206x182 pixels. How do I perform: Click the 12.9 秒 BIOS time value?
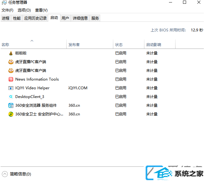197,30
